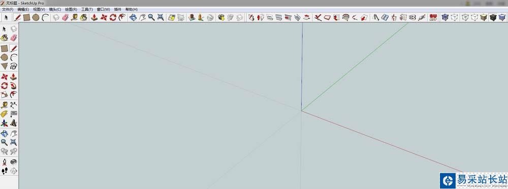The width and height of the screenshot is (508, 189).
Task: Select Orbit tool in left palette
Action: coord(4,133)
